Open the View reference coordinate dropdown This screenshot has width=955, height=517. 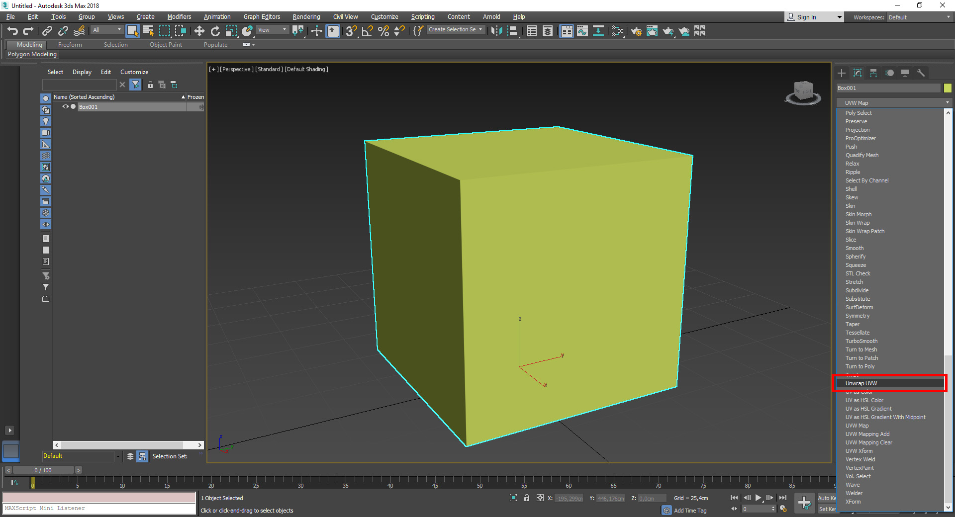[x=272, y=30]
